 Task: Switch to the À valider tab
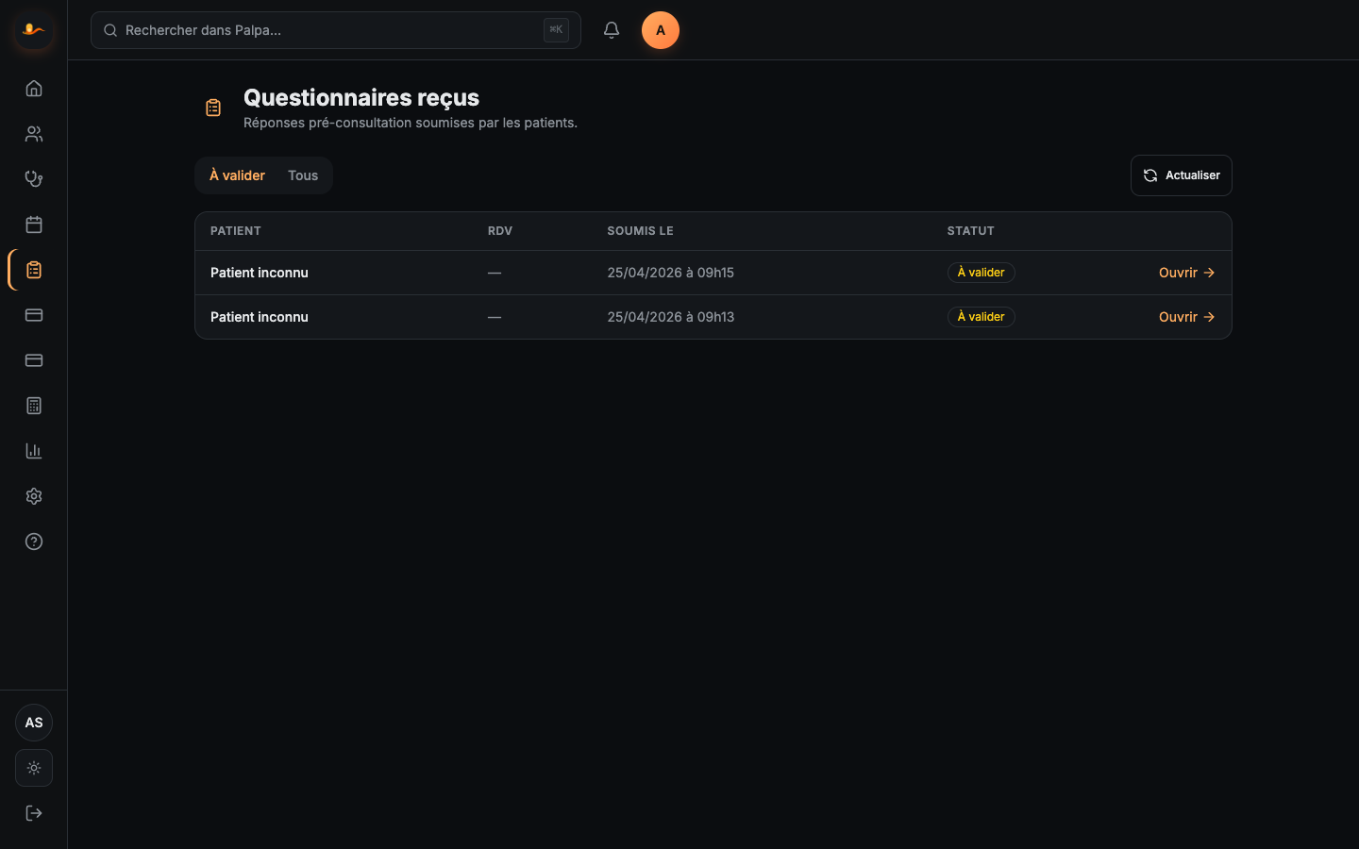coord(237,175)
